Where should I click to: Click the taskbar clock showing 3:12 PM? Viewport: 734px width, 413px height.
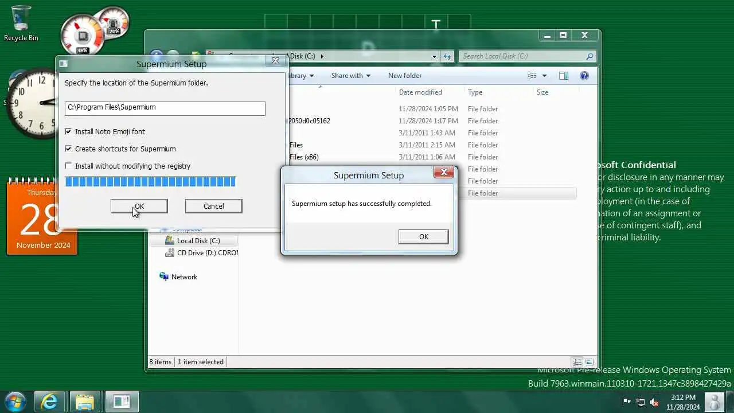(x=683, y=402)
